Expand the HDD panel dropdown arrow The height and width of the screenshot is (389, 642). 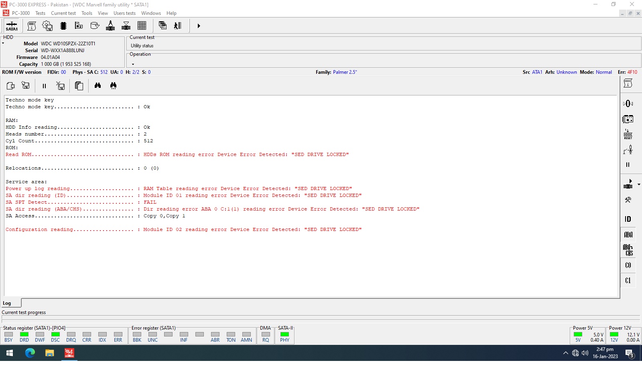pos(3,43)
